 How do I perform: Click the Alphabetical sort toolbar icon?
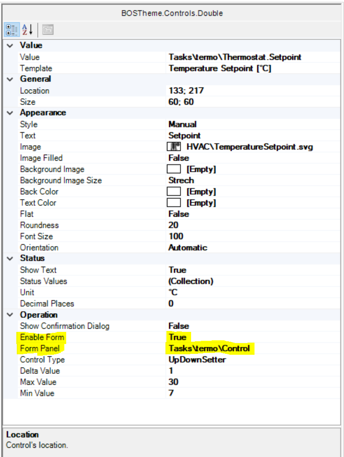pos(28,30)
